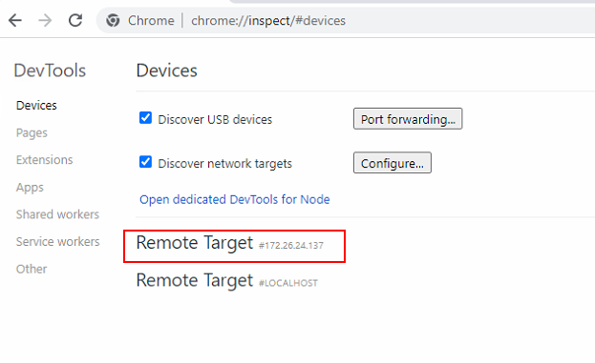
Task: Go to the Apps section
Action: click(30, 188)
